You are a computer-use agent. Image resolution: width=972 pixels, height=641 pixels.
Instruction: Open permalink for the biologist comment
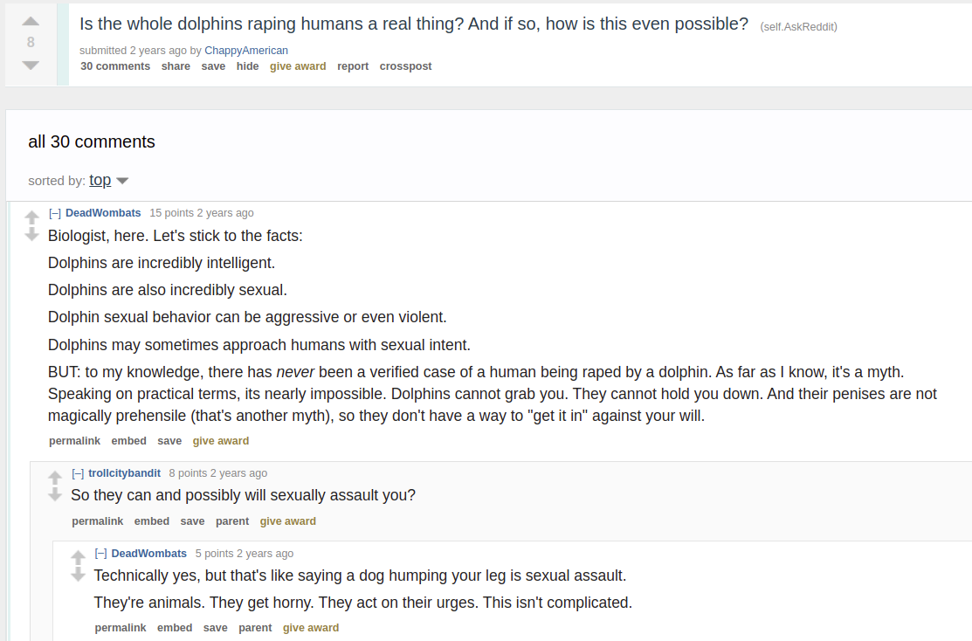click(x=74, y=441)
